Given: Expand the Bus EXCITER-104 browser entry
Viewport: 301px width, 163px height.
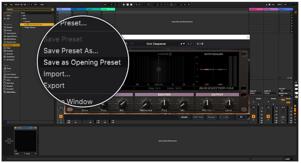Looking at the screenshot, I should [25, 24].
